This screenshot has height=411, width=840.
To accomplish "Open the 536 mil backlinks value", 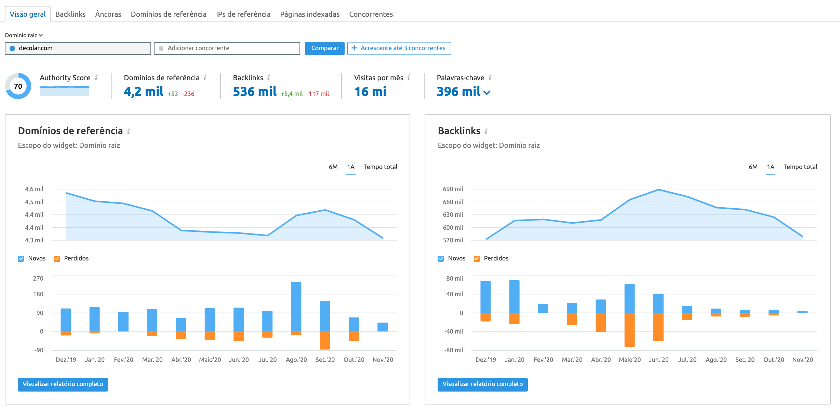I will coord(255,91).
